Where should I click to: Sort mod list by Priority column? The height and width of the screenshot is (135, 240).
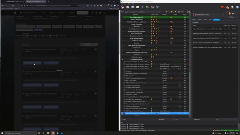[185, 15]
